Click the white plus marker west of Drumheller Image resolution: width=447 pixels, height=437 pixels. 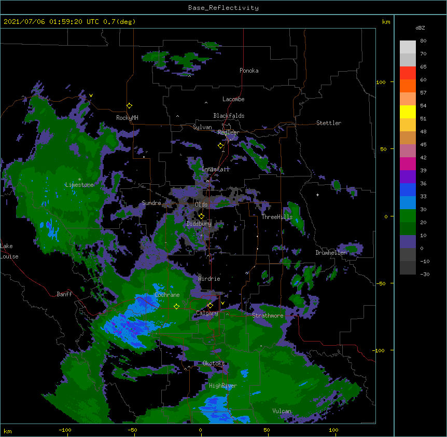(x=317, y=195)
